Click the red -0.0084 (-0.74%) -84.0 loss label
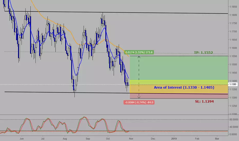The height and width of the screenshot is (141, 239). coord(139,102)
